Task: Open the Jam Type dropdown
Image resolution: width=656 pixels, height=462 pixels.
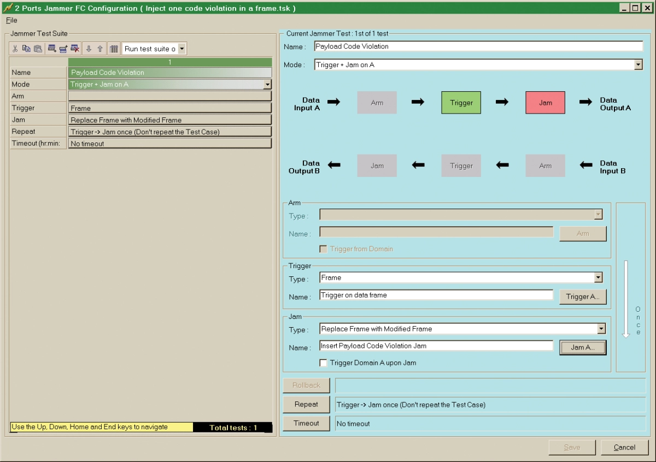Action: coord(601,329)
